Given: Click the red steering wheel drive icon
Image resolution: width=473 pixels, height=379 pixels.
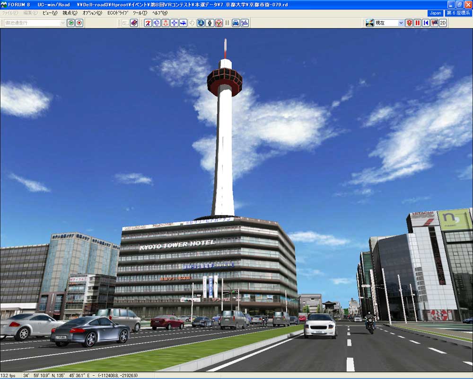Looking at the screenshot, I should click(x=219, y=23).
